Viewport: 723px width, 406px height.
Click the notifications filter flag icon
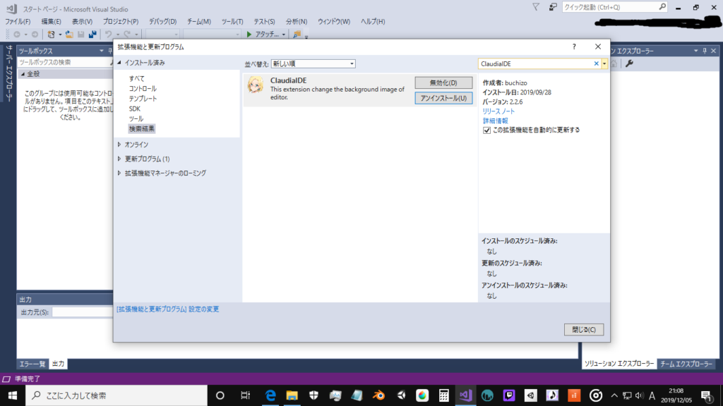536,7
